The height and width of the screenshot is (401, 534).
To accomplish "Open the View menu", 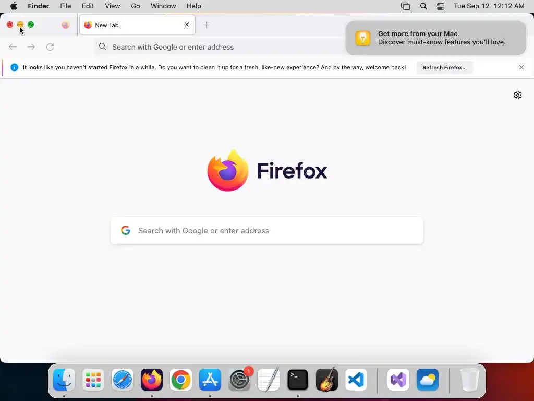I will pyautogui.click(x=113, y=6).
